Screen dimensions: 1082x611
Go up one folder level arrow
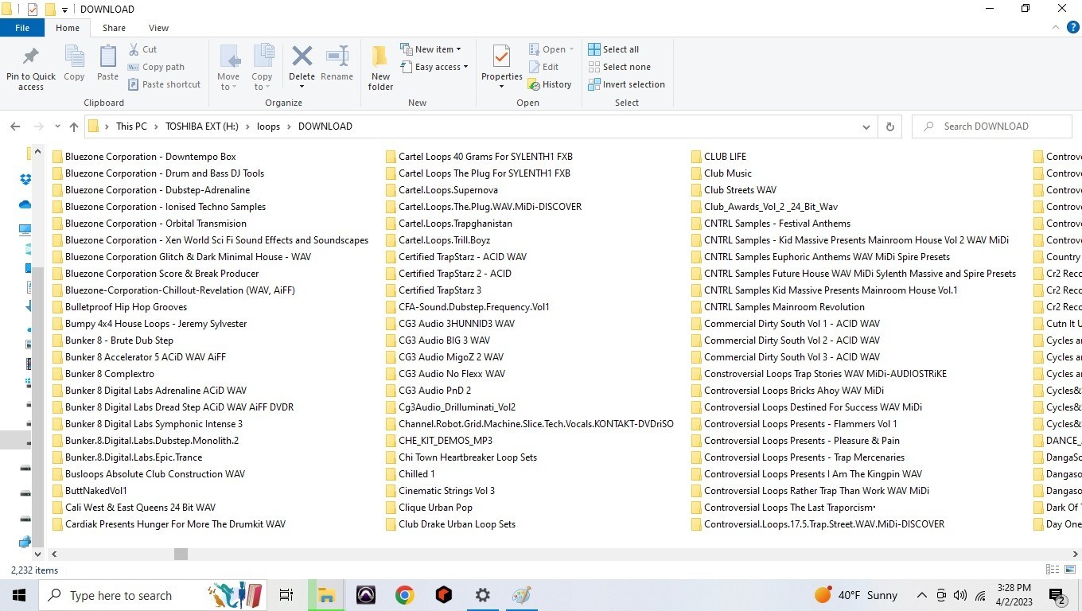click(x=74, y=126)
